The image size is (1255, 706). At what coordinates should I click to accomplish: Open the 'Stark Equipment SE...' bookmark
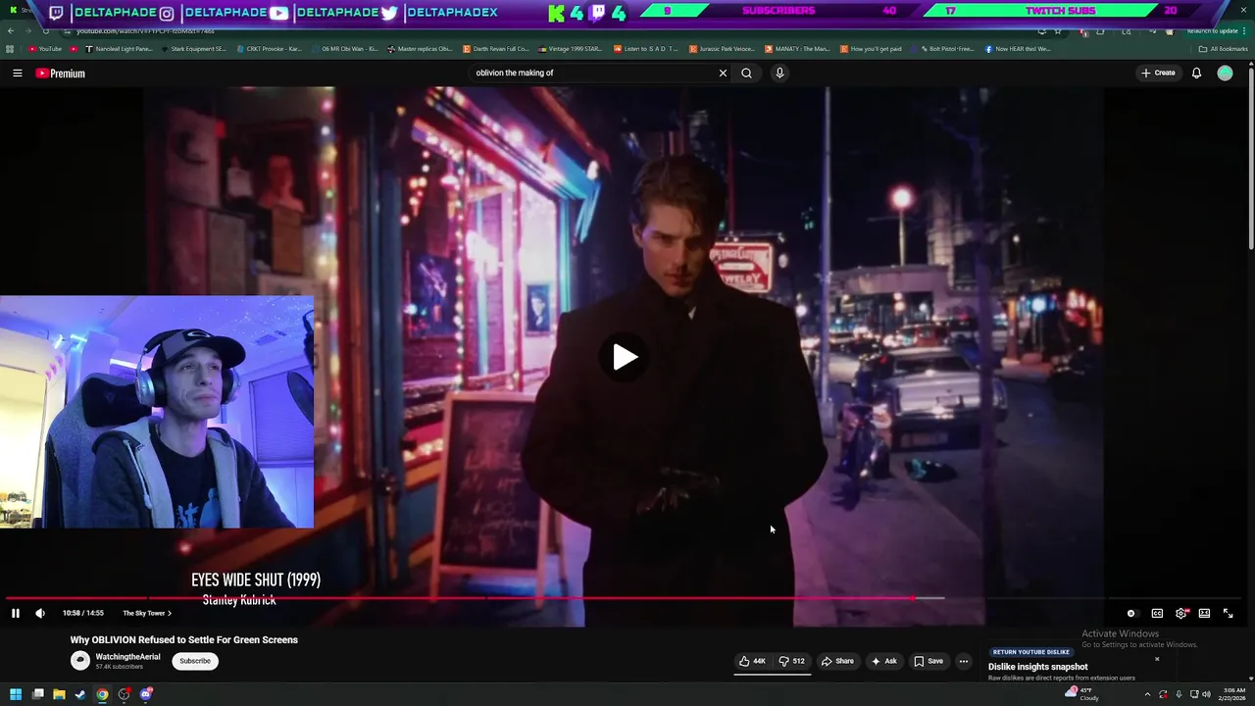(193, 49)
